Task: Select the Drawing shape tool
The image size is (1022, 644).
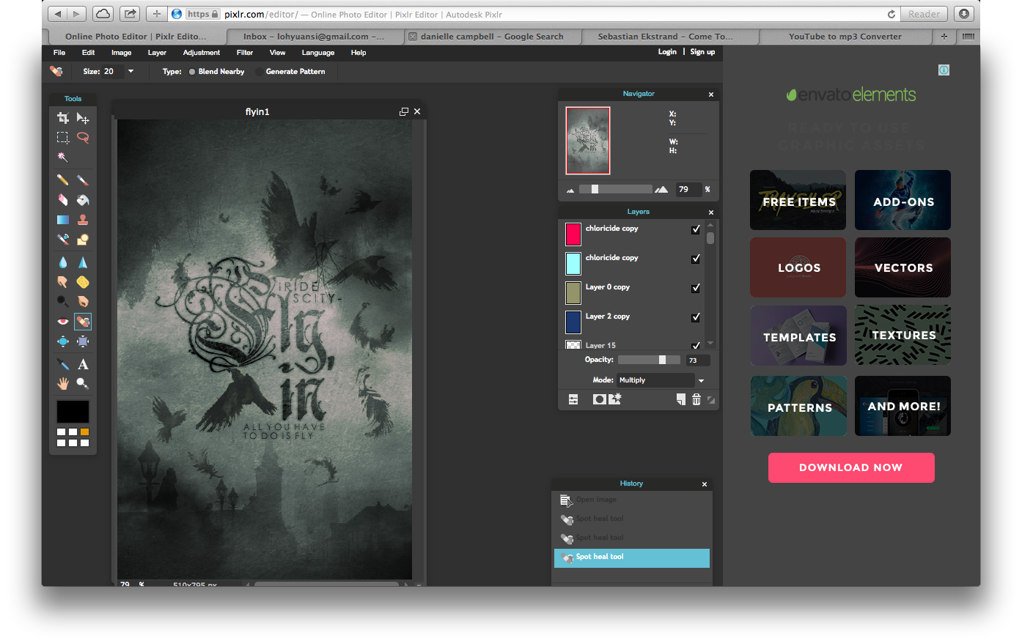Action: click(x=83, y=240)
